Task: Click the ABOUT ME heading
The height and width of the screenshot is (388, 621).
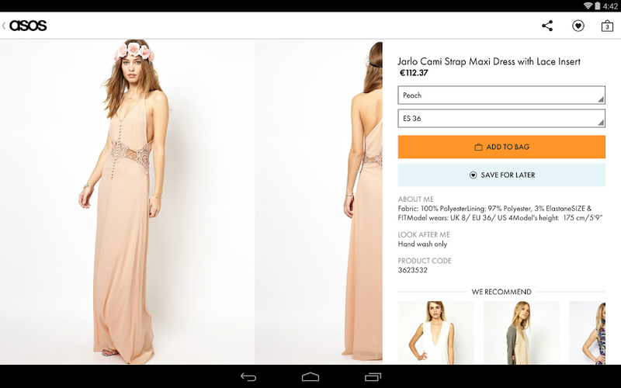Action: tap(416, 199)
